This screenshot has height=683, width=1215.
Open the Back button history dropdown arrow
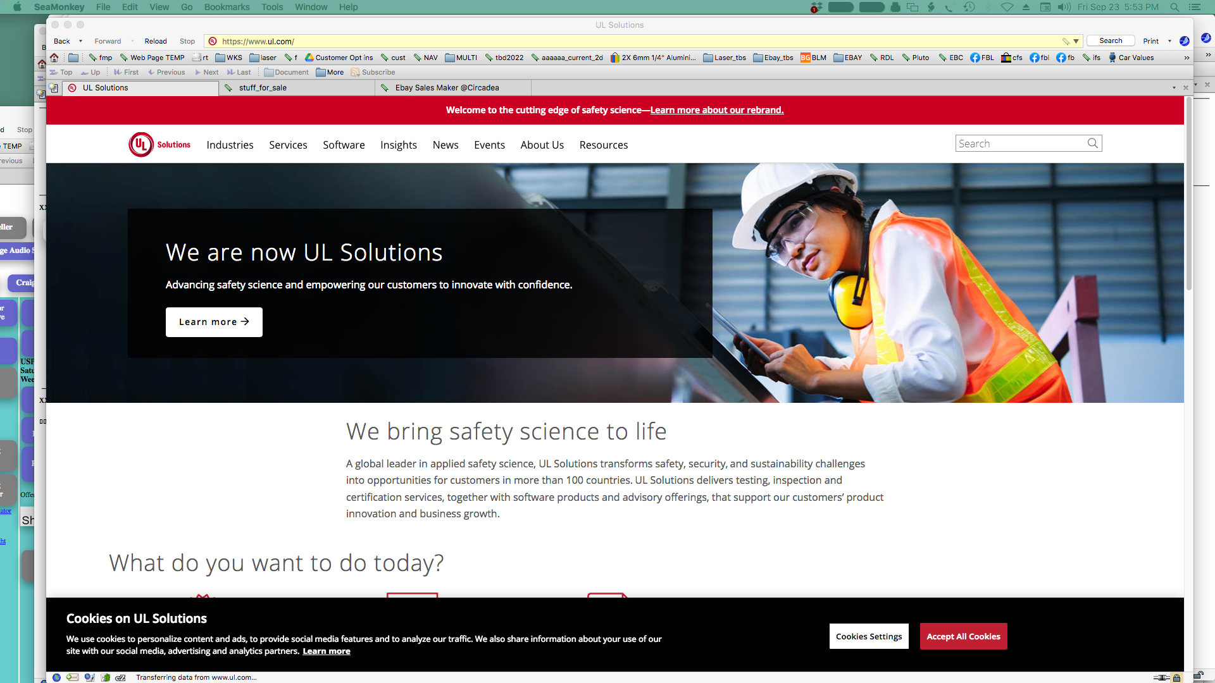(80, 41)
